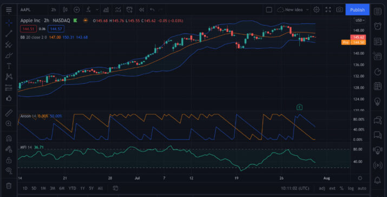Open the layout setup square icon
This screenshot has width=387, height=197.
269,10
